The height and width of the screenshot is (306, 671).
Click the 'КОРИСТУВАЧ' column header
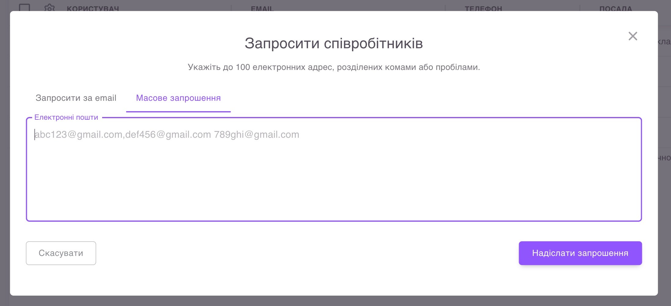pyautogui.click(x=93, y=9)
